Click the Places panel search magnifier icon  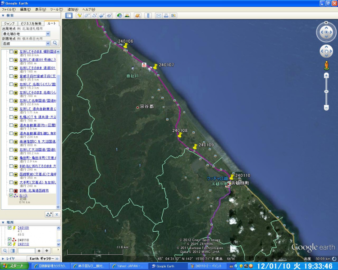coord(5,251)
